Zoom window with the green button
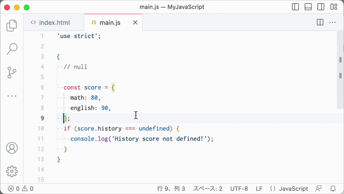 point(26,7)
